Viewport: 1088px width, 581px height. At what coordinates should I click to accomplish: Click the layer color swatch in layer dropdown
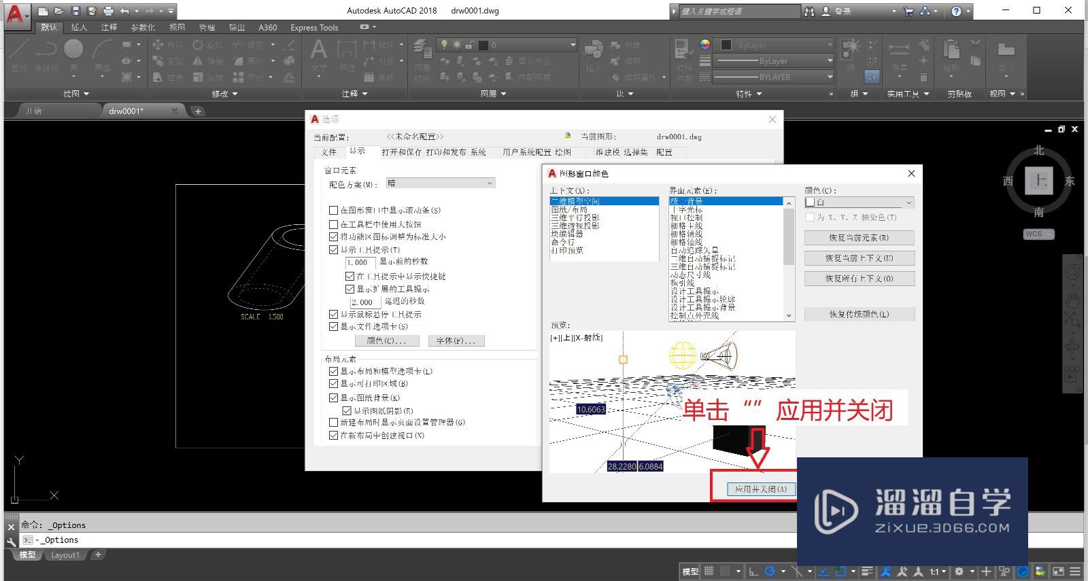(483, 45)
